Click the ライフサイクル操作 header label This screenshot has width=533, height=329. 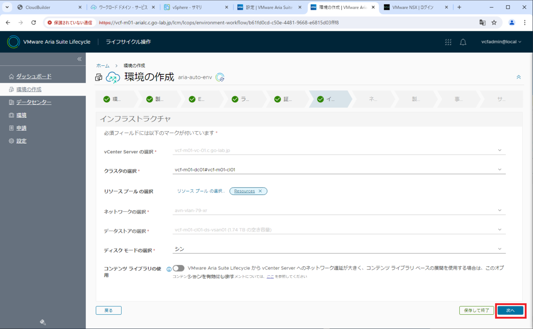point(128,42)
